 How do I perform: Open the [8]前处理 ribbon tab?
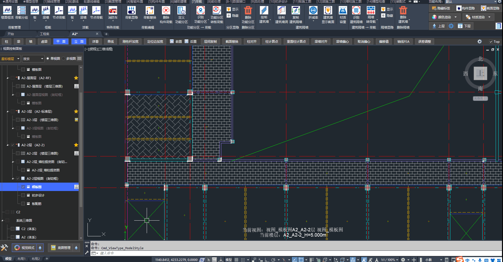pyautogui.click(x=214, y=2)
